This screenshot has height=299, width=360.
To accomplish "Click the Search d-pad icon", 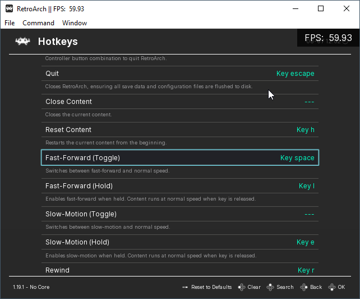I will 270,287.
